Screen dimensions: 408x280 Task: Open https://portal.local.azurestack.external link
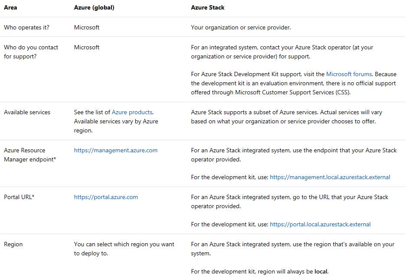point(320,225)
